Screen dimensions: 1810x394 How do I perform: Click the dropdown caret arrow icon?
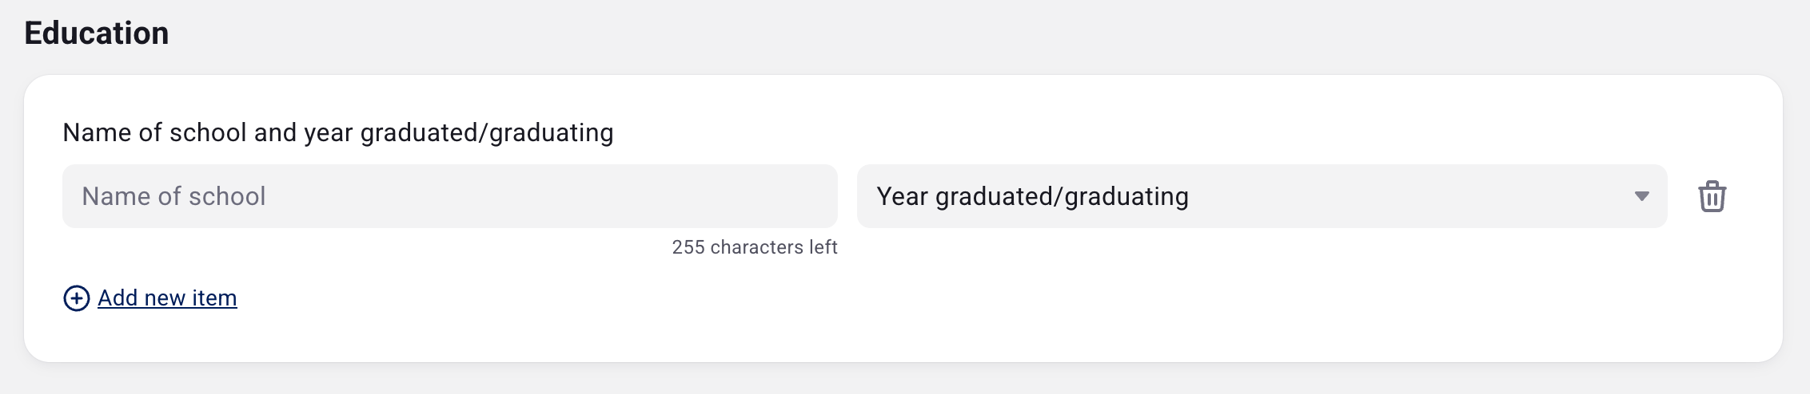(x=1641, y=196)
